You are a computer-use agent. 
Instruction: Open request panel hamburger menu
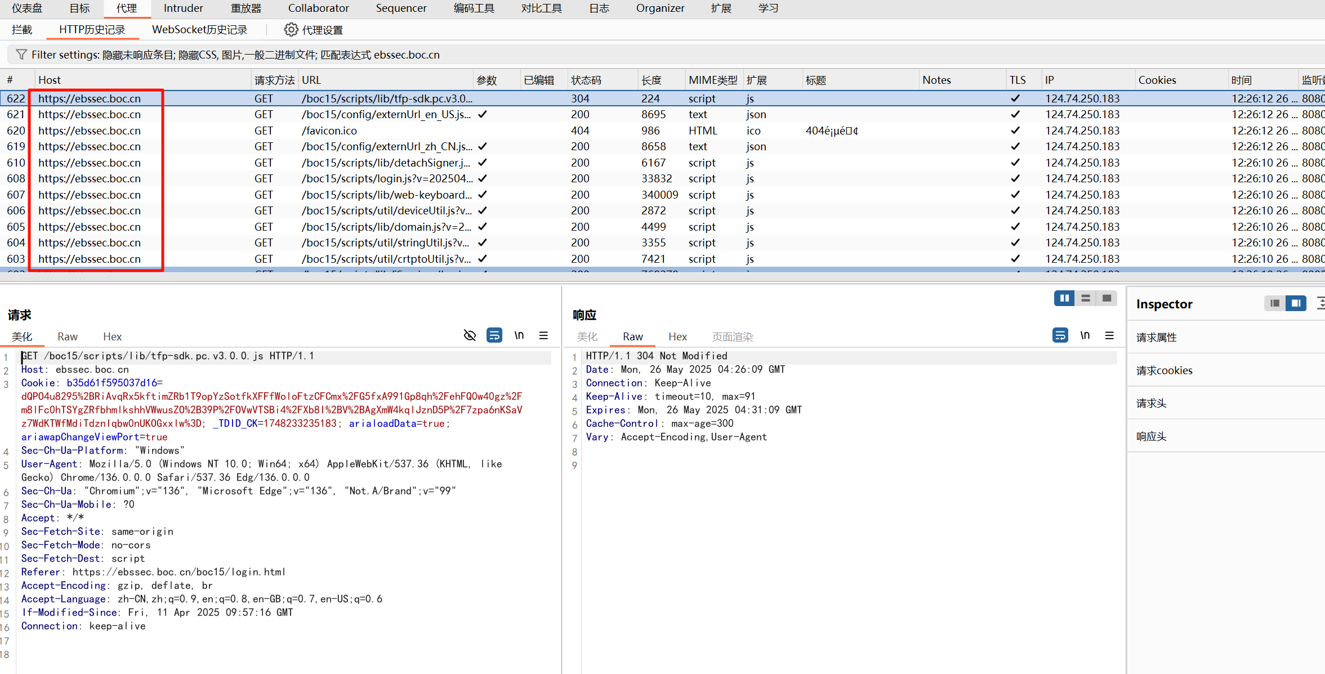543,336
